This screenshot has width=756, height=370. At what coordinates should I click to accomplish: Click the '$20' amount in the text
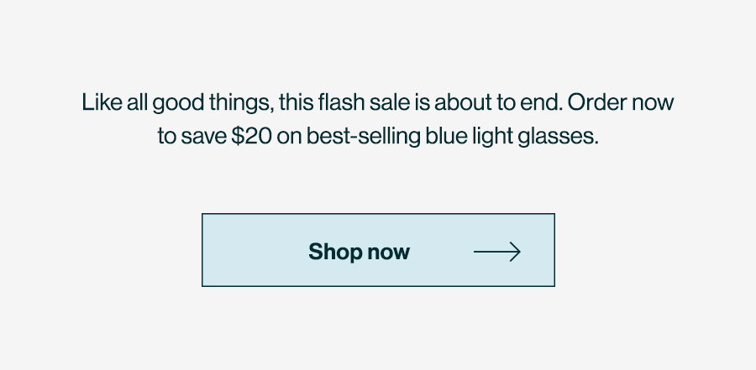[251, 136]
